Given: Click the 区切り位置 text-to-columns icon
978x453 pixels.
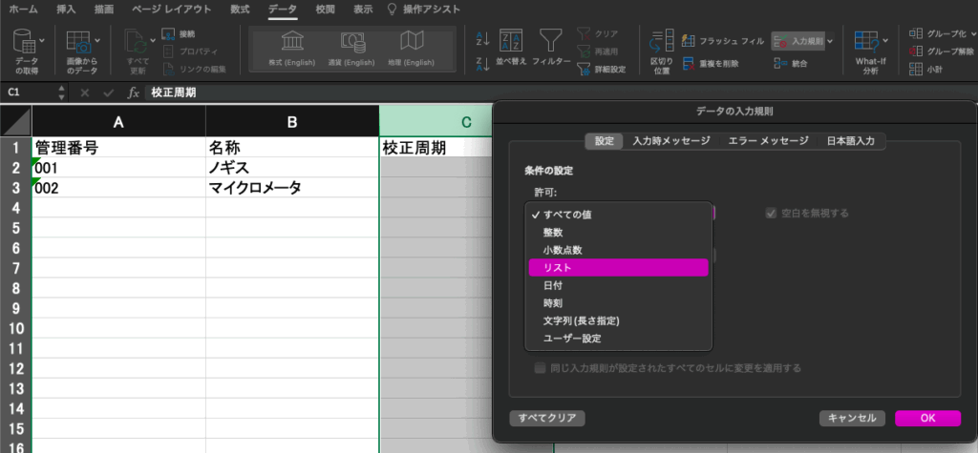Looking at the screenshot, I should coord(661,41).
